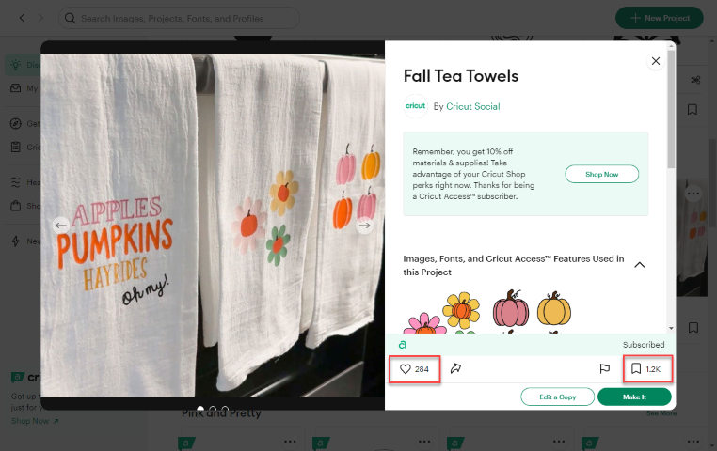Open the Cricut Social profile link
This screenshot has width=717, height=451.
tap(473, 106)
